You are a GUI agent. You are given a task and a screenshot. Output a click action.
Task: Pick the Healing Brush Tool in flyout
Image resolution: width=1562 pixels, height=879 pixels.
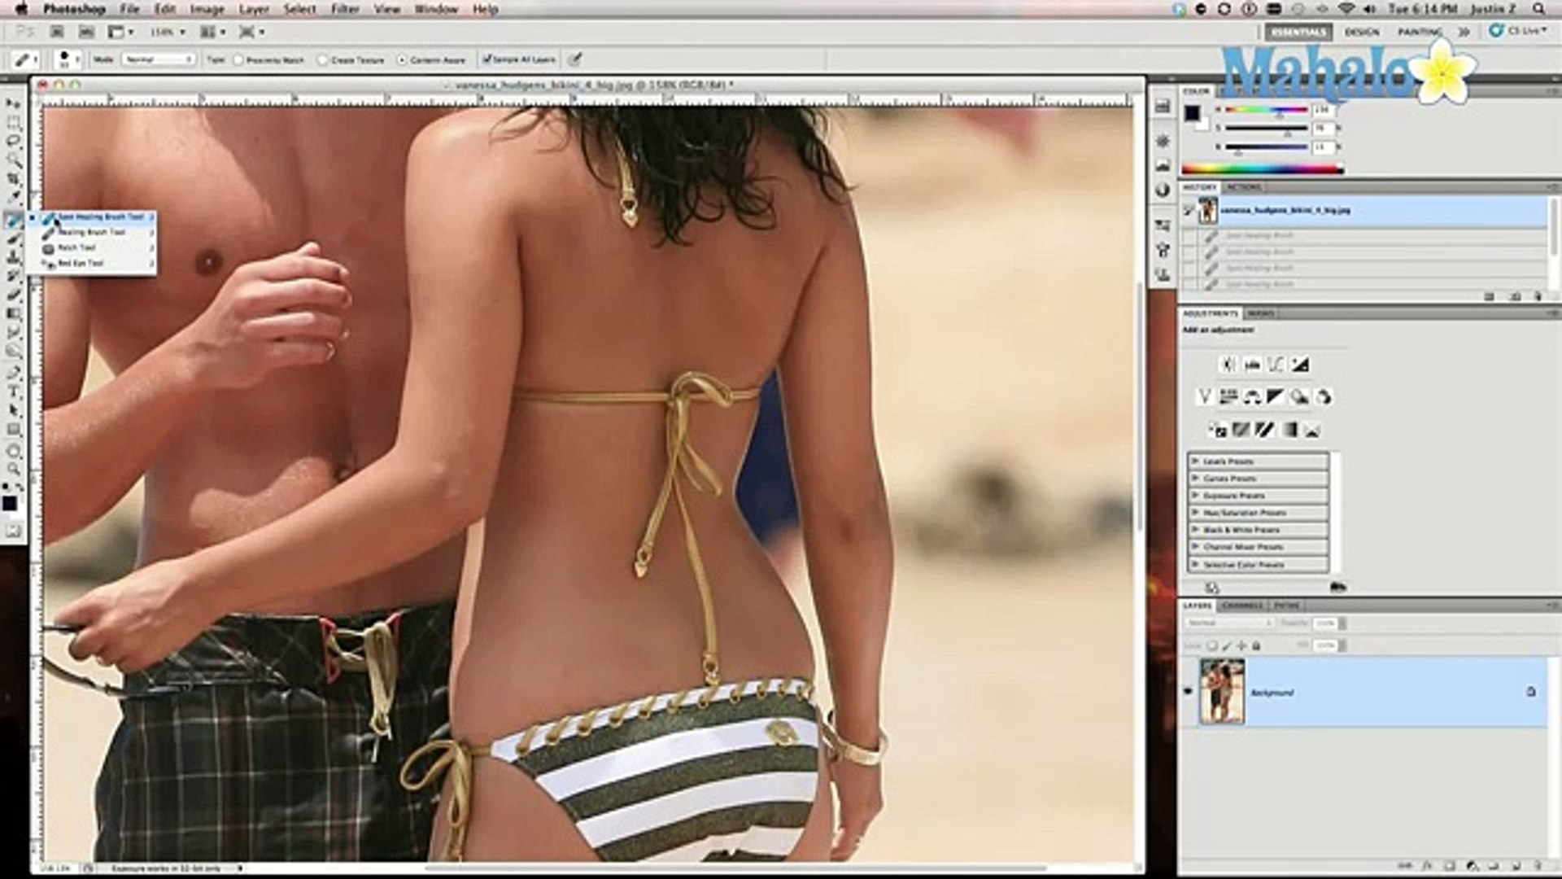coord(91,232)
